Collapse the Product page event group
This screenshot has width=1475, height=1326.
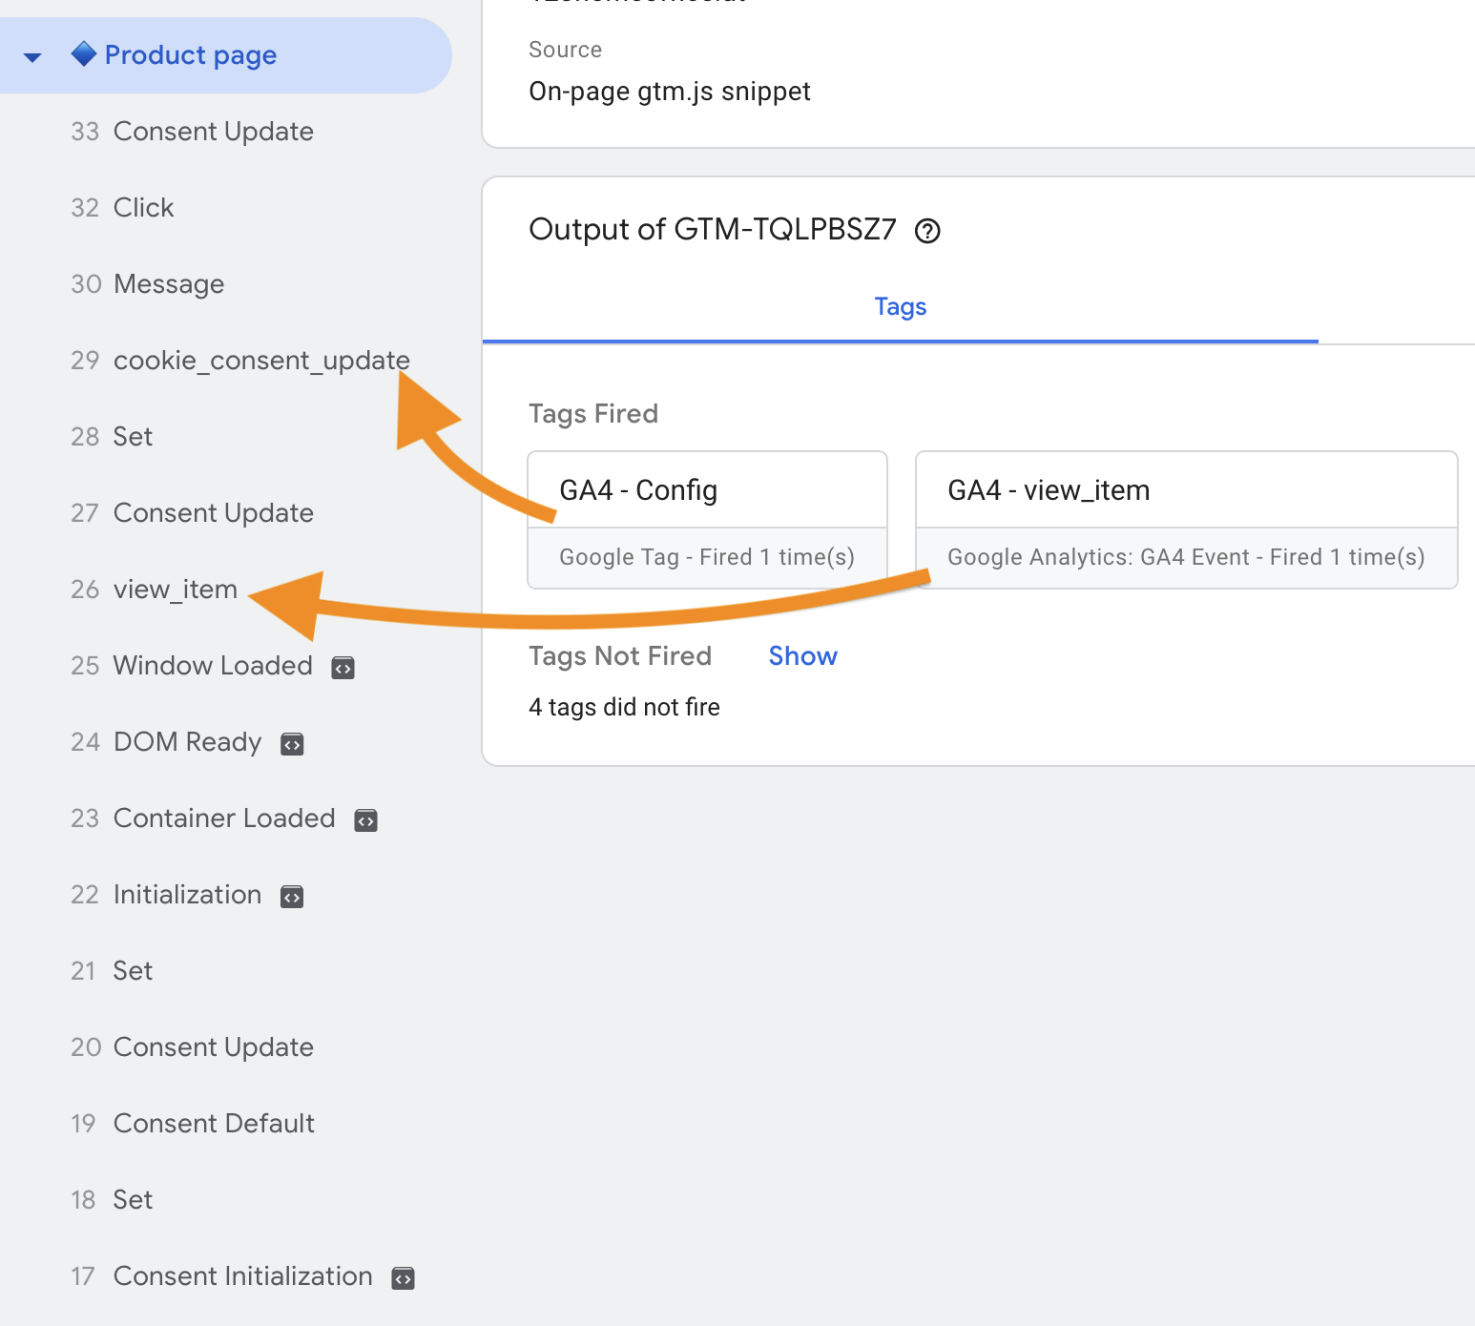point(32,56)
